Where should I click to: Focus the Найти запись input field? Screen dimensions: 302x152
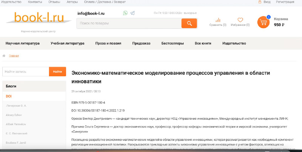pyautogui.click(x=26, y=72)
